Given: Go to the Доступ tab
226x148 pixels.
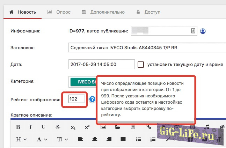Looking at the screenshot, I should 148,12.
